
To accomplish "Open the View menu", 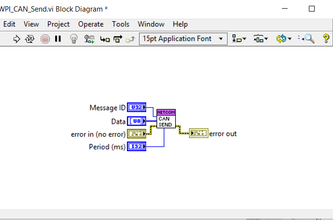I will point(31,24).
